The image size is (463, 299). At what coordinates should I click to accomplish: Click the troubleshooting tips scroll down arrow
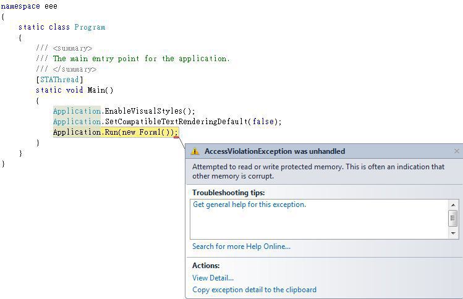coord(453,234)
